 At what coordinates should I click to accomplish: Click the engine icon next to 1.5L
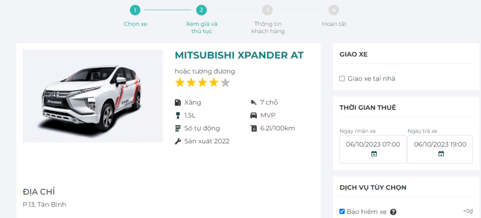pyautogui.click(x=178, y=115)
